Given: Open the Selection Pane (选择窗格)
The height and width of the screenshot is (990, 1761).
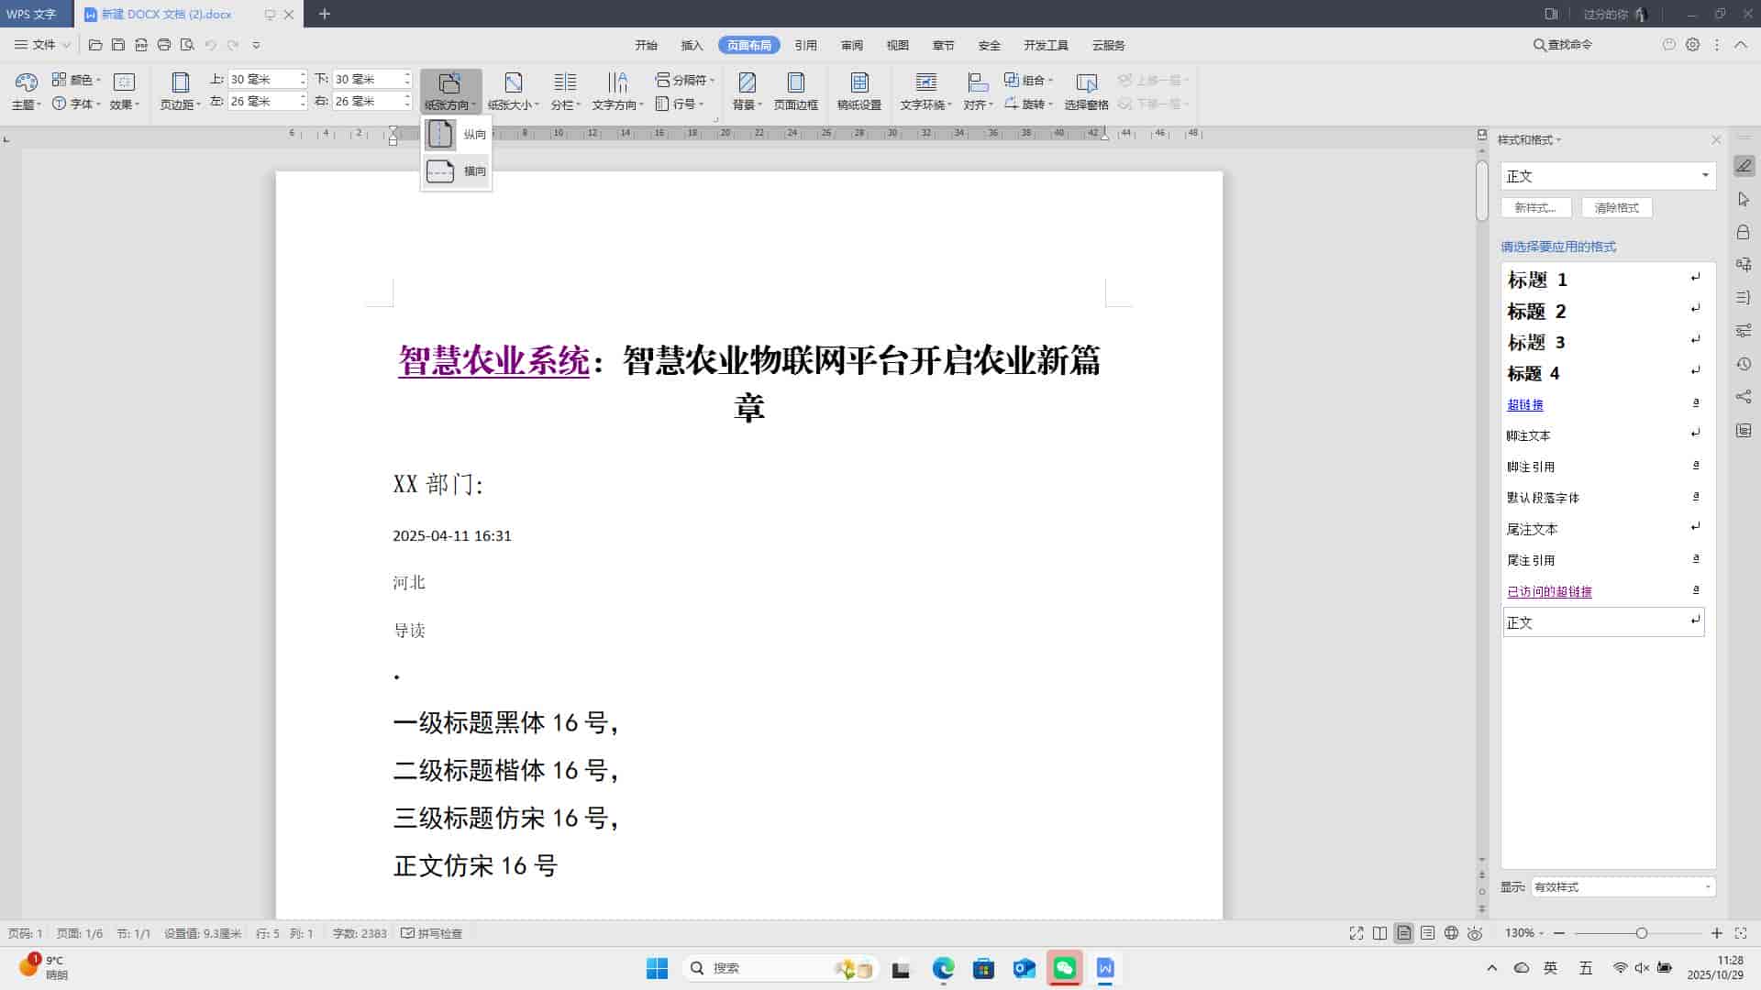Looking at the screenshot, I should coord(1086,92).
